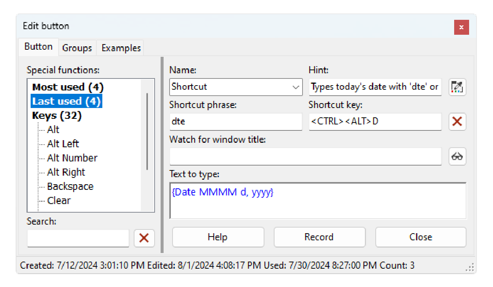Select the Last used (4) group
Image resolution: width=493 pixels, height=287 pixels.
(x=66, y=101)
